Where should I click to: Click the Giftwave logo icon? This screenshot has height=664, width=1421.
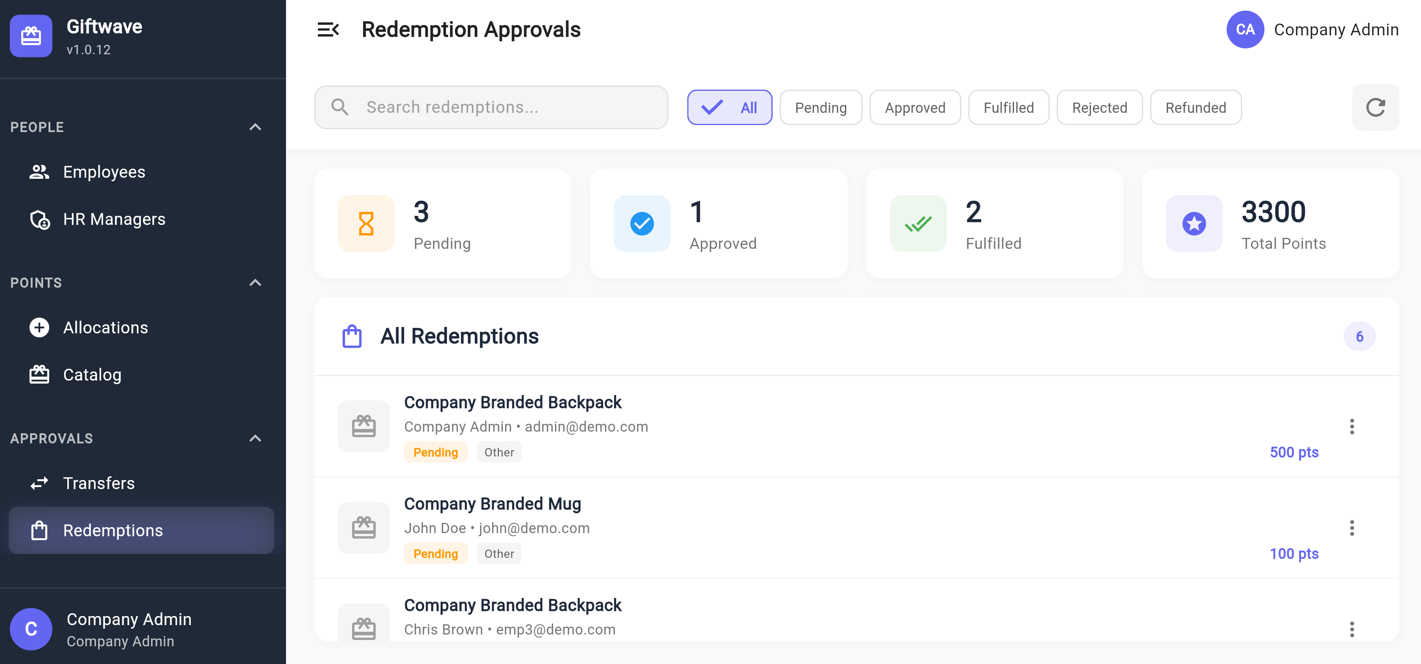pyautogui.click(x=31, y=36)
